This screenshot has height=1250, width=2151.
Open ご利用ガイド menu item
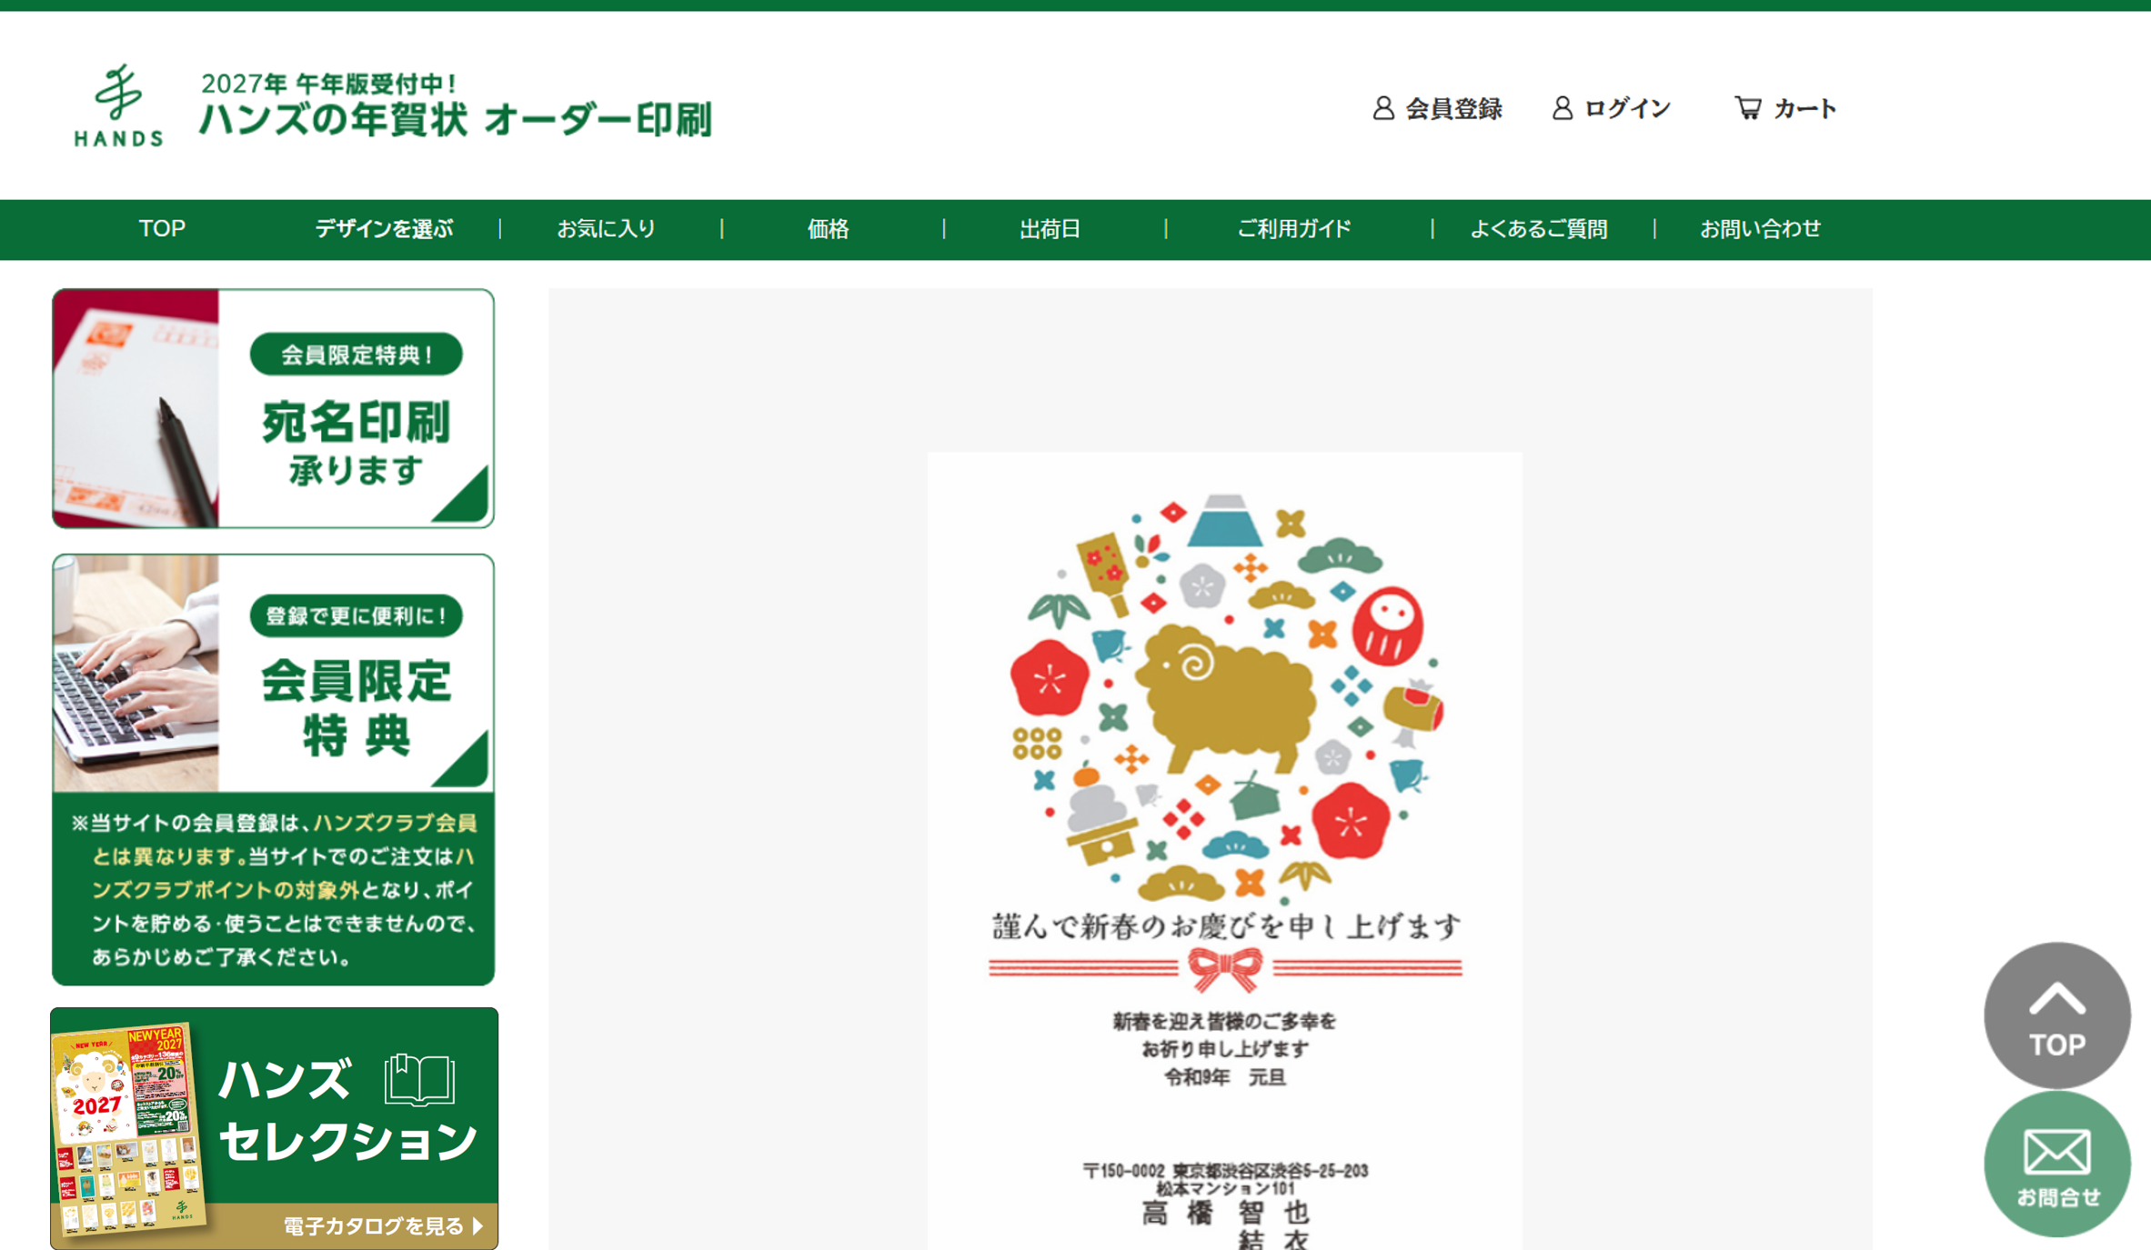point(1294,229)
